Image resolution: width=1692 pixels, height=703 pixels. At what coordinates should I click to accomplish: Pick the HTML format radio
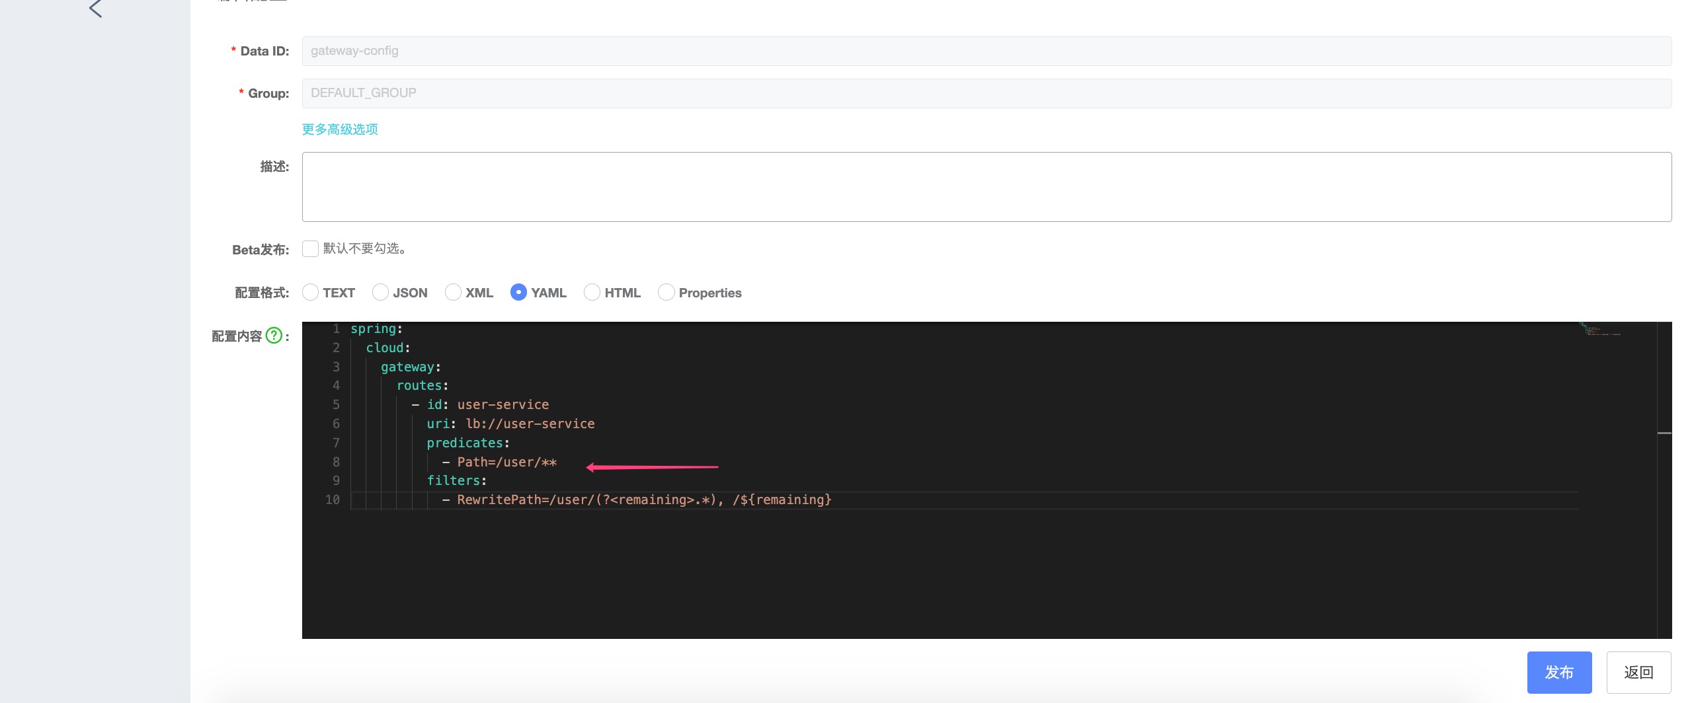pyautogui.click(x=592, y=292)
